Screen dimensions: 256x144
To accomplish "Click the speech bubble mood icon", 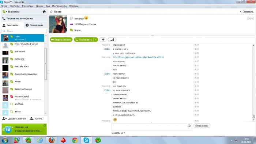I will tap(72, 18).
